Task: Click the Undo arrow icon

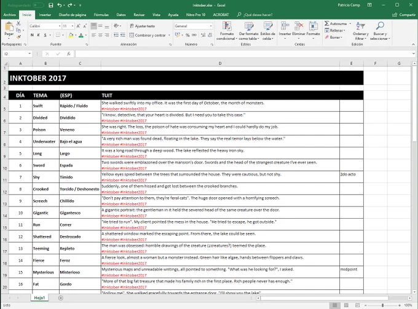Action: (x=60, y=5)
